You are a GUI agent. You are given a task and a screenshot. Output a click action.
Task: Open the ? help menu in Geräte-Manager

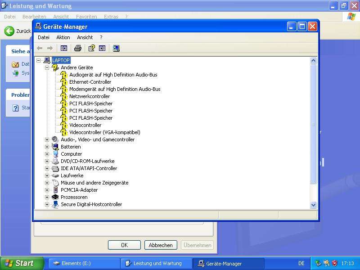pos(101,37)
